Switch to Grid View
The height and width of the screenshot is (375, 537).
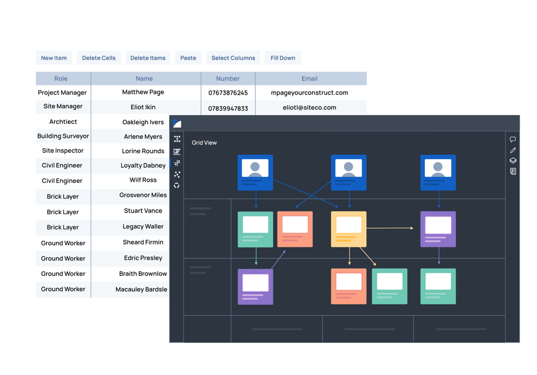click(204, 142)
